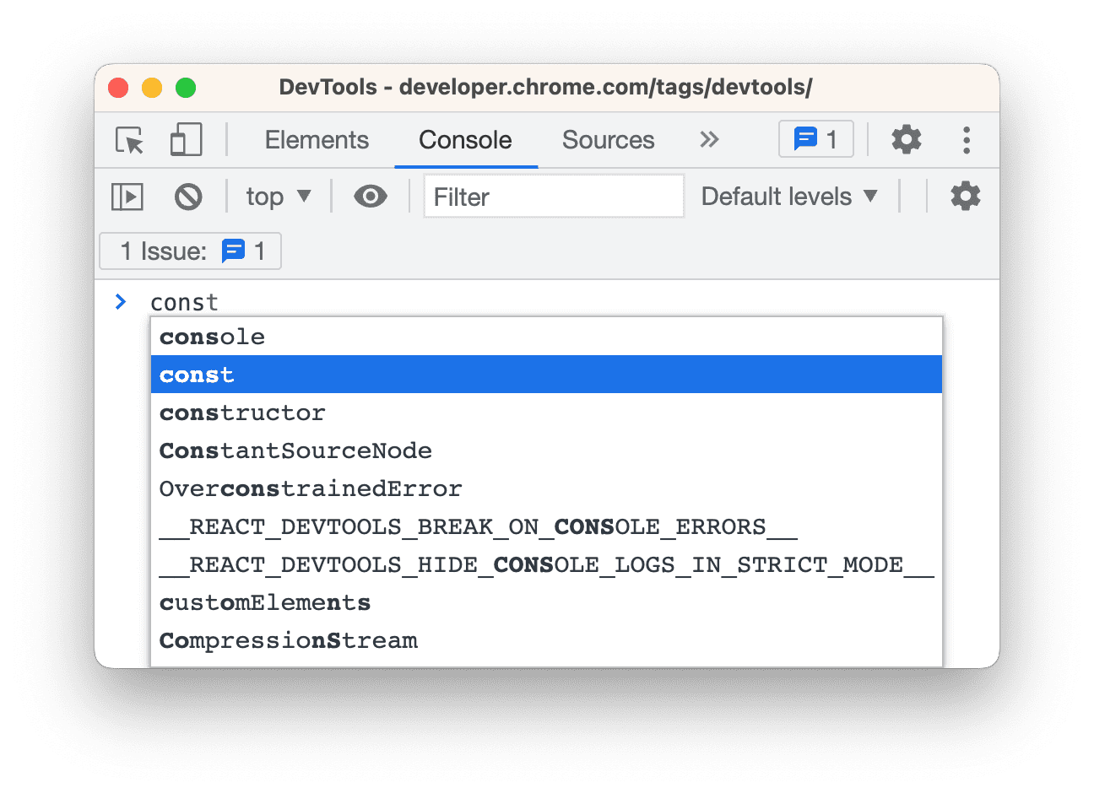
Task: View the Console panel tab
Action: pyautogui.click(x=465, y=140)
